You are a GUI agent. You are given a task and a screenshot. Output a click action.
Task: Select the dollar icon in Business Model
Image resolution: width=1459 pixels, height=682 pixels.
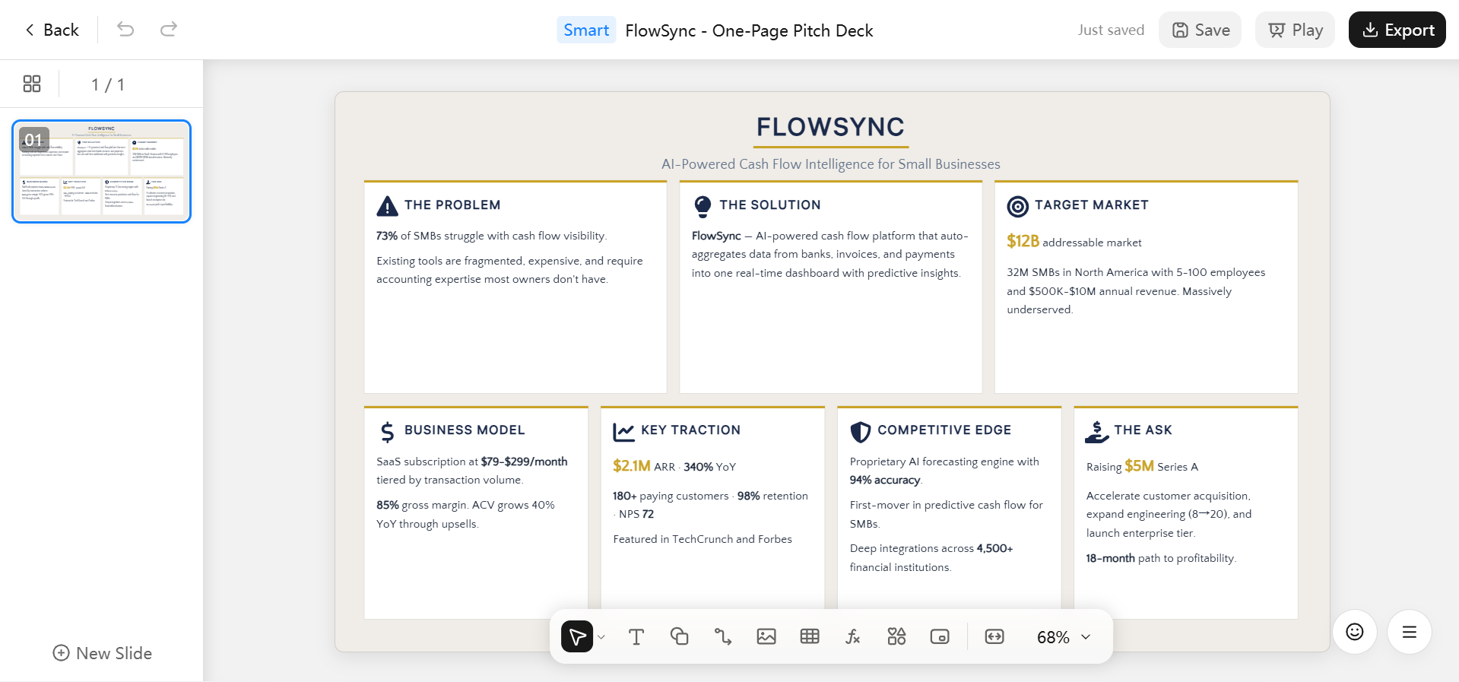click(388, 432)
